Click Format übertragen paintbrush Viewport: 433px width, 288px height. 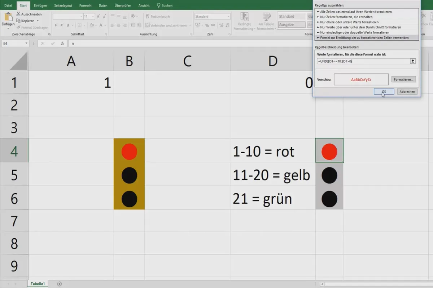pos(32,27)
